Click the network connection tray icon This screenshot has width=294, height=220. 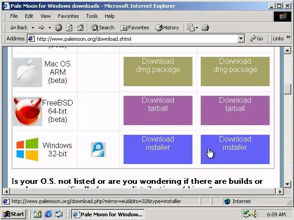tap(247, 214)
